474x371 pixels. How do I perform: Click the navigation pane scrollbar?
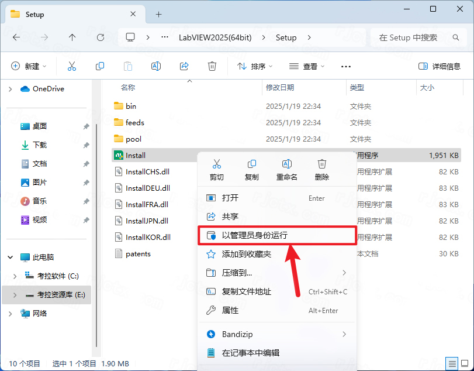[96, 235]
